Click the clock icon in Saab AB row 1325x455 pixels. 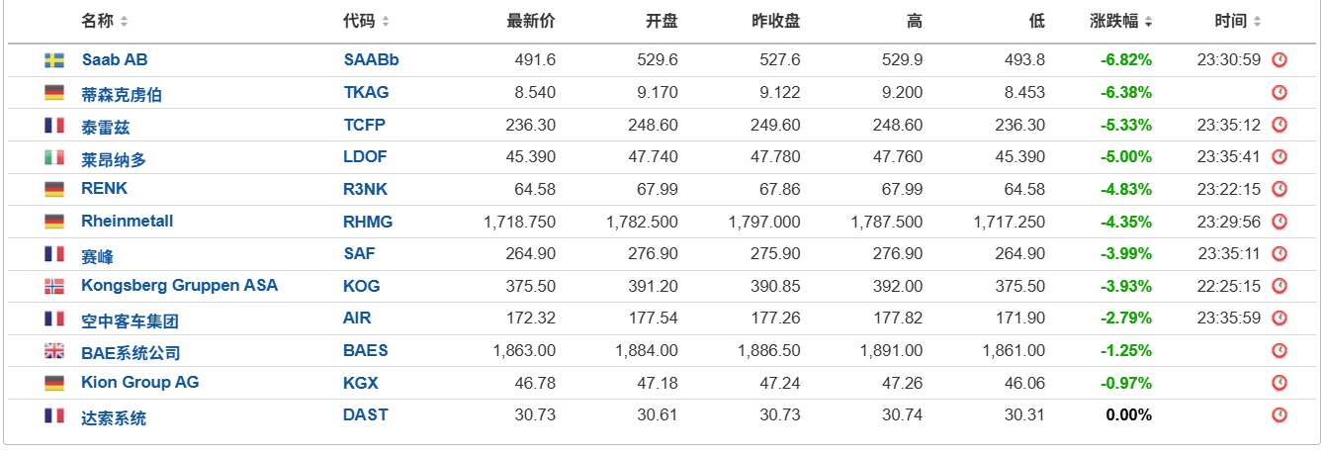pyautogui.click(x=1280, y=60)
